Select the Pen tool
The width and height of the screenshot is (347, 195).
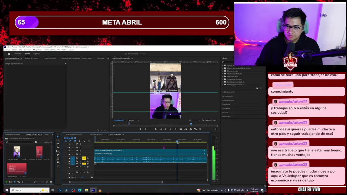58,155
